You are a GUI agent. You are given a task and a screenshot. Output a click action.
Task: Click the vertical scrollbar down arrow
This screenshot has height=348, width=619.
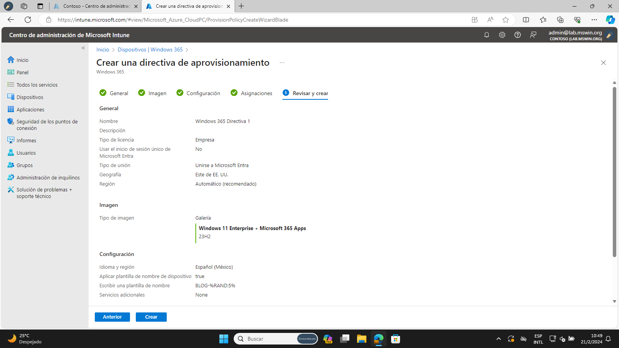(x=614, y=301)
